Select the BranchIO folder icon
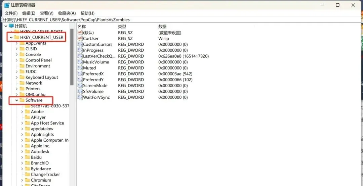Image resolution: width=363 pixels, height=186 pixels. coord(28,163)
